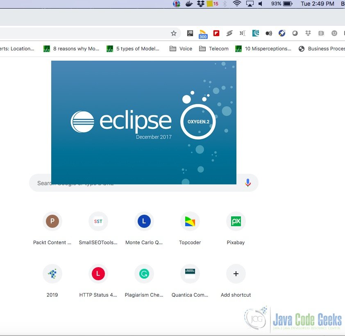Click the rocket-shaped extension icon
This screenshot has height=336, width=345.
281,33
